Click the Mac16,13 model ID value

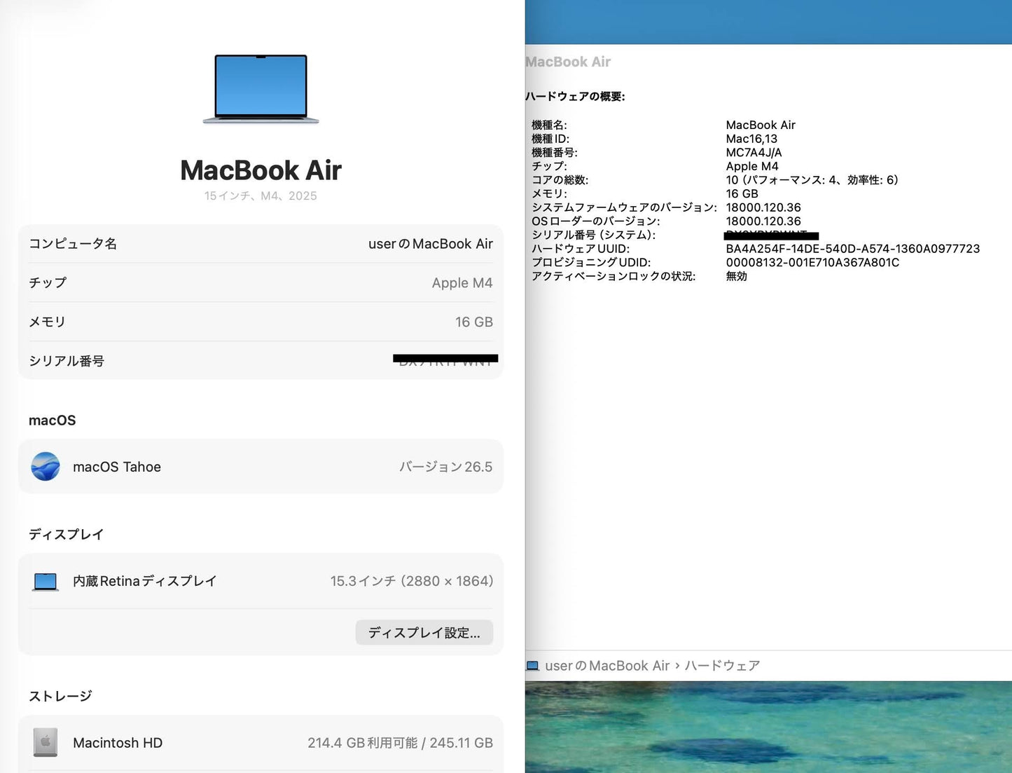click(751, 139)
